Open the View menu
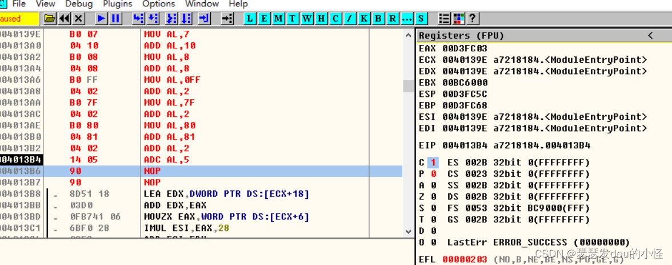Image resolution: width=672 pixels, height=265 pixels. coord(46,5)
